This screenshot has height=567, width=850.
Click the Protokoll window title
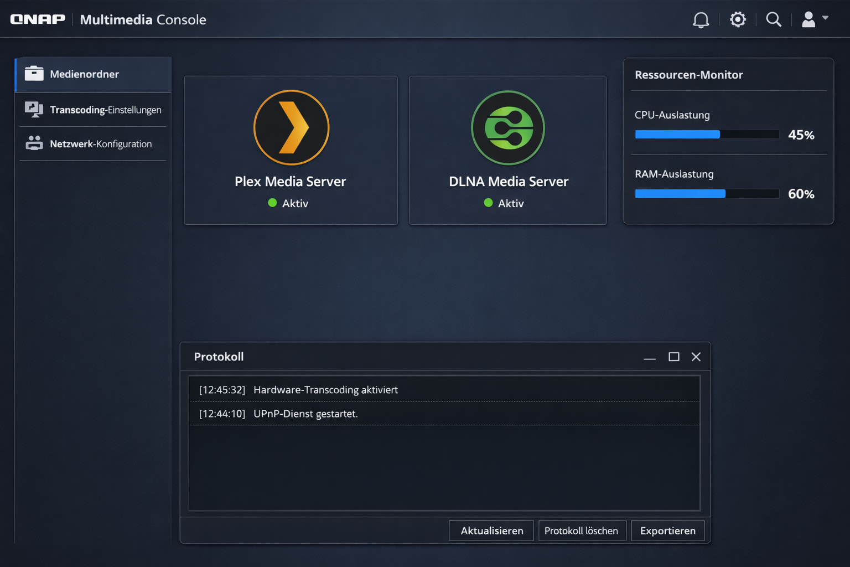click(219, 357)
